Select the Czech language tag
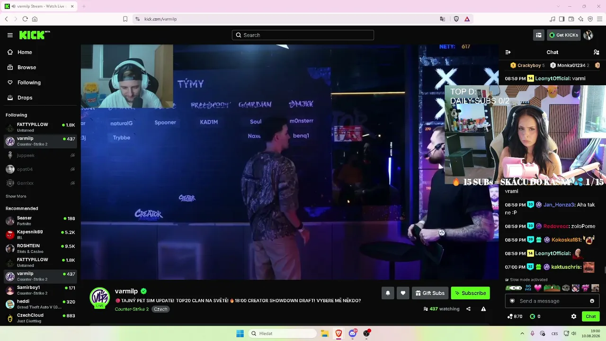Screen dimensions: 606x341 click(x=160, y=309)
